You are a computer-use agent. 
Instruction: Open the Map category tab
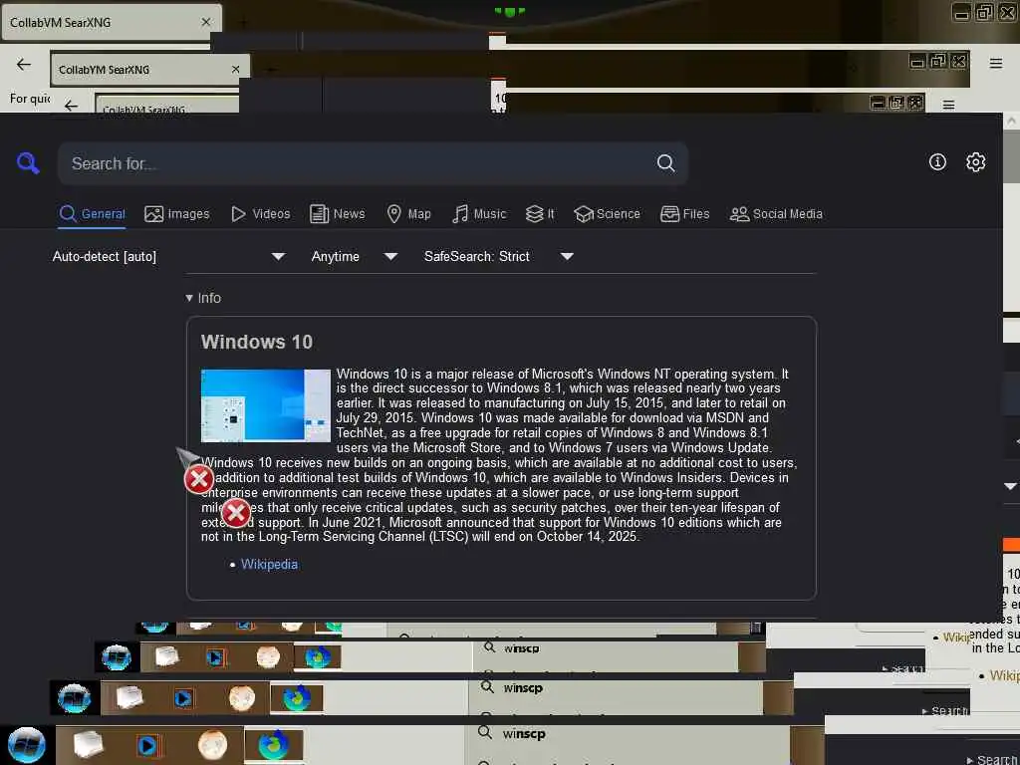[x=408, y=214]
